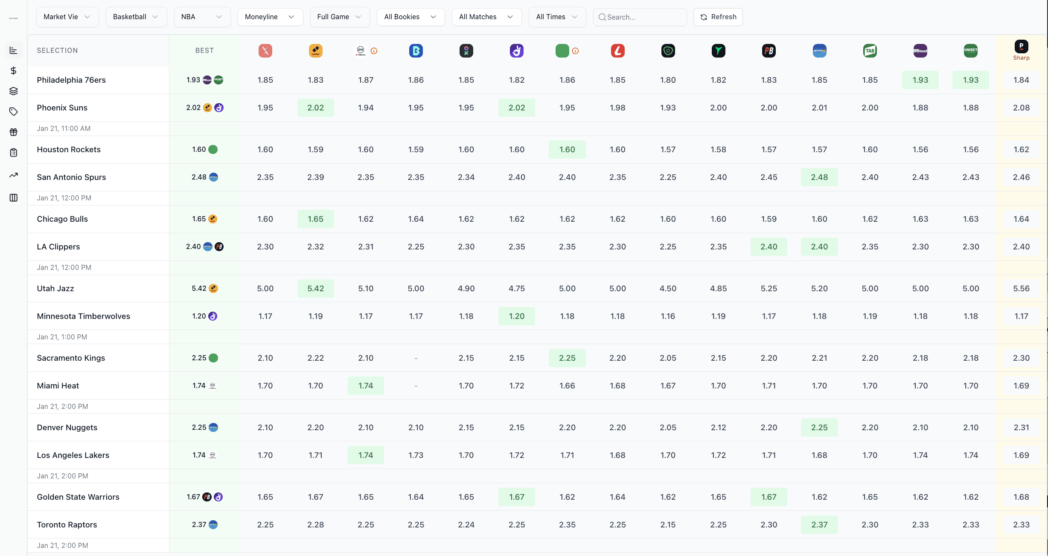The image size is (1048, 556).
Task: Open the clipboard list sidebar icon
Action: tap(14, 153)
